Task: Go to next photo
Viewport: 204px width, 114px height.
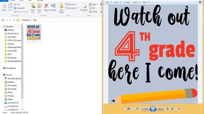Action: click(160, 109)
